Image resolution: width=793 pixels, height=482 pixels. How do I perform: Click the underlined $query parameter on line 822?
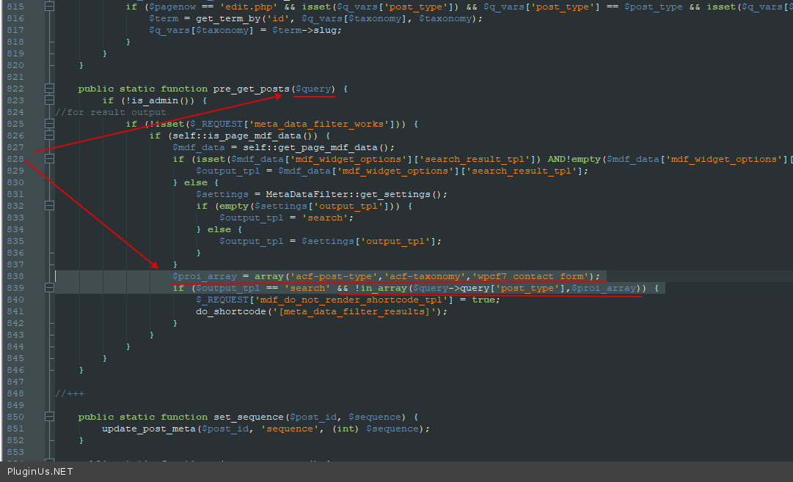314,89
